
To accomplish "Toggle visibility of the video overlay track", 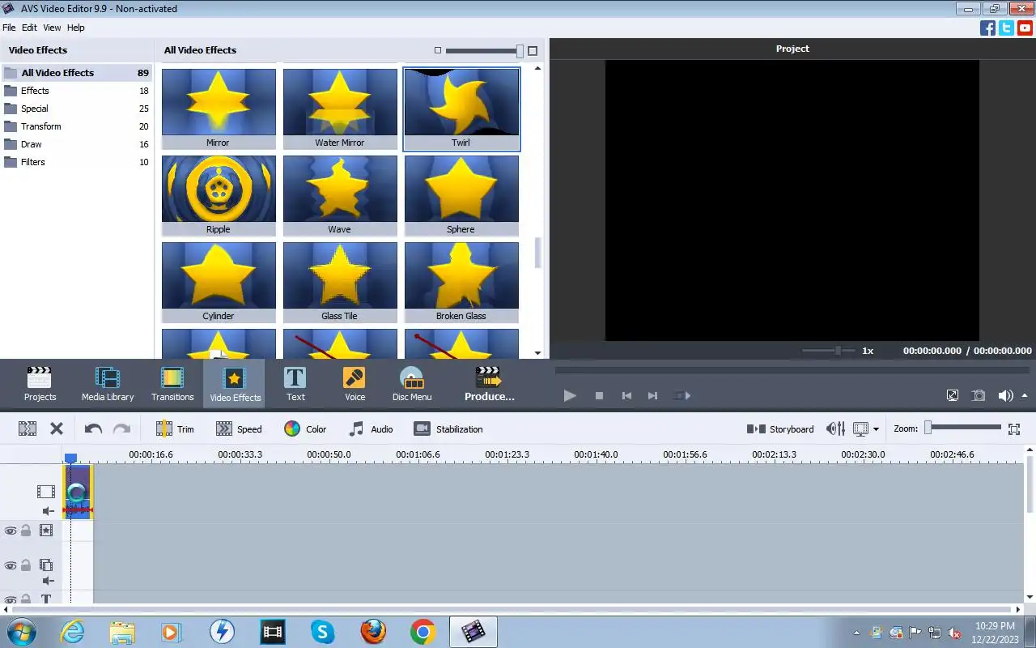I will [x=11, y=565].
